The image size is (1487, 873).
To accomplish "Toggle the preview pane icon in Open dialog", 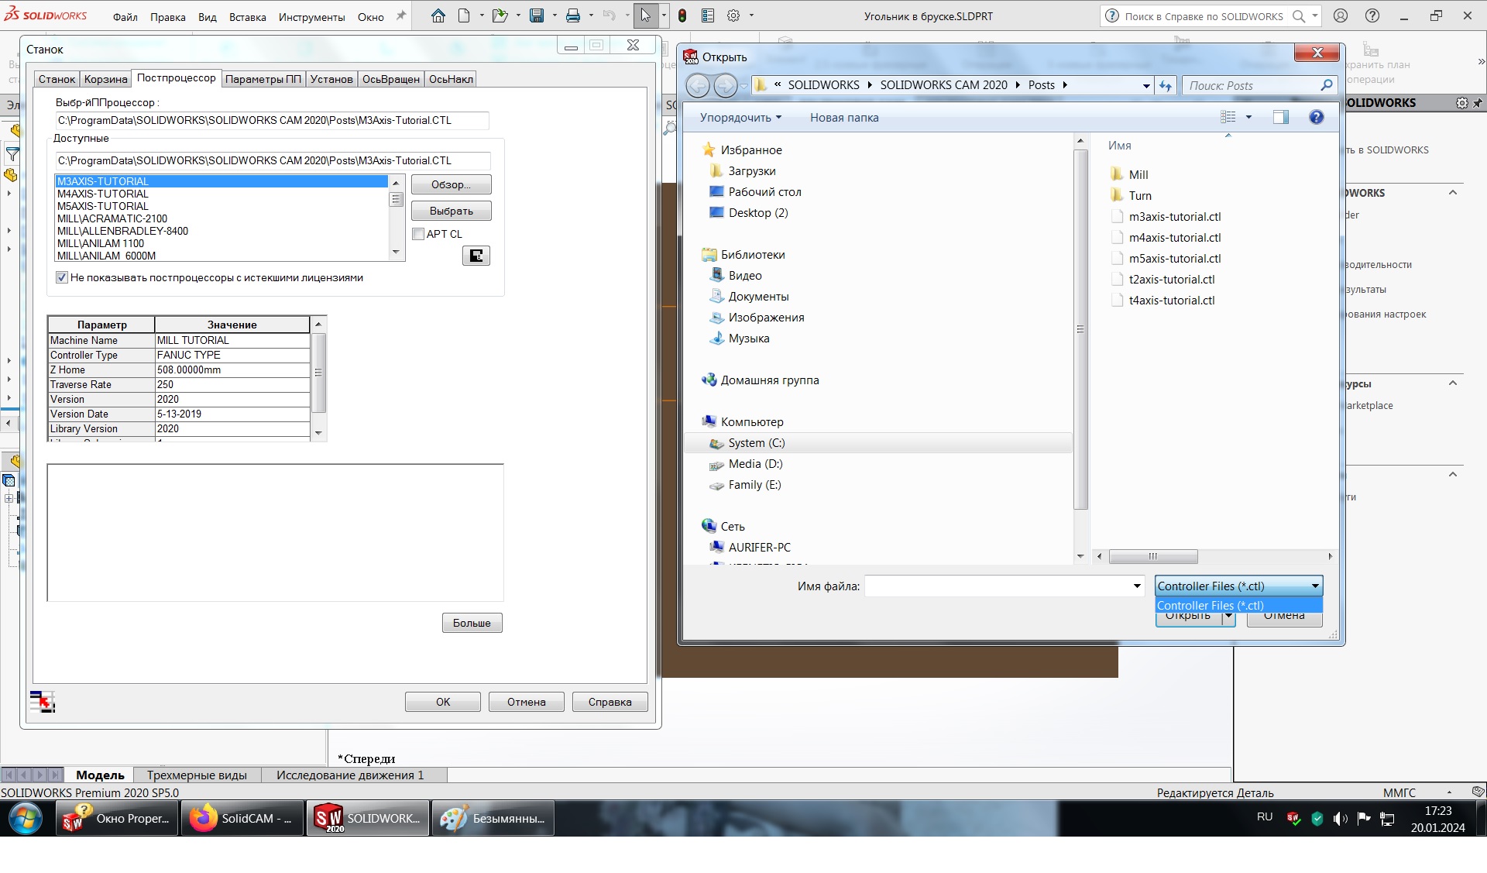I will [1280, 117].
